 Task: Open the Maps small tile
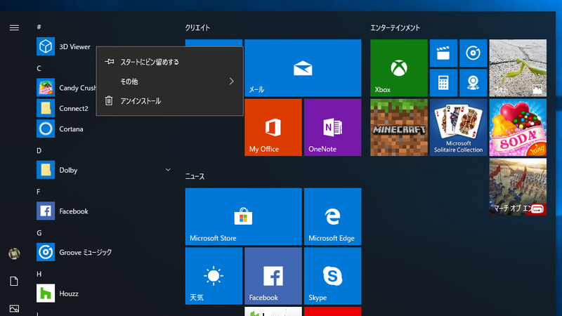(x=473, y=83)
